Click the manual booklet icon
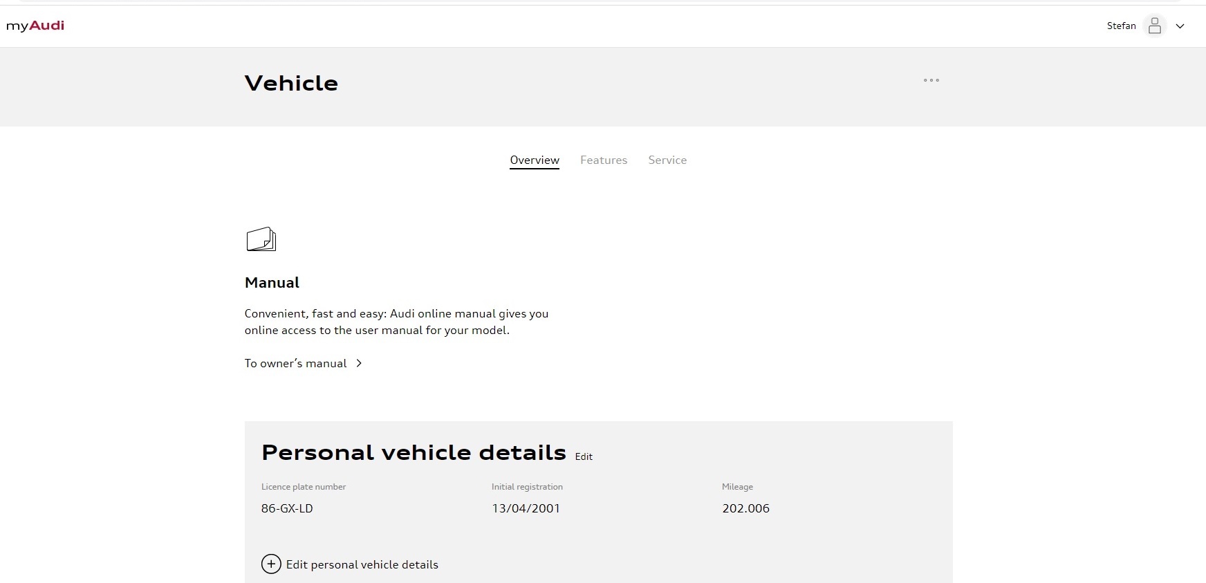 click(261, 239)
